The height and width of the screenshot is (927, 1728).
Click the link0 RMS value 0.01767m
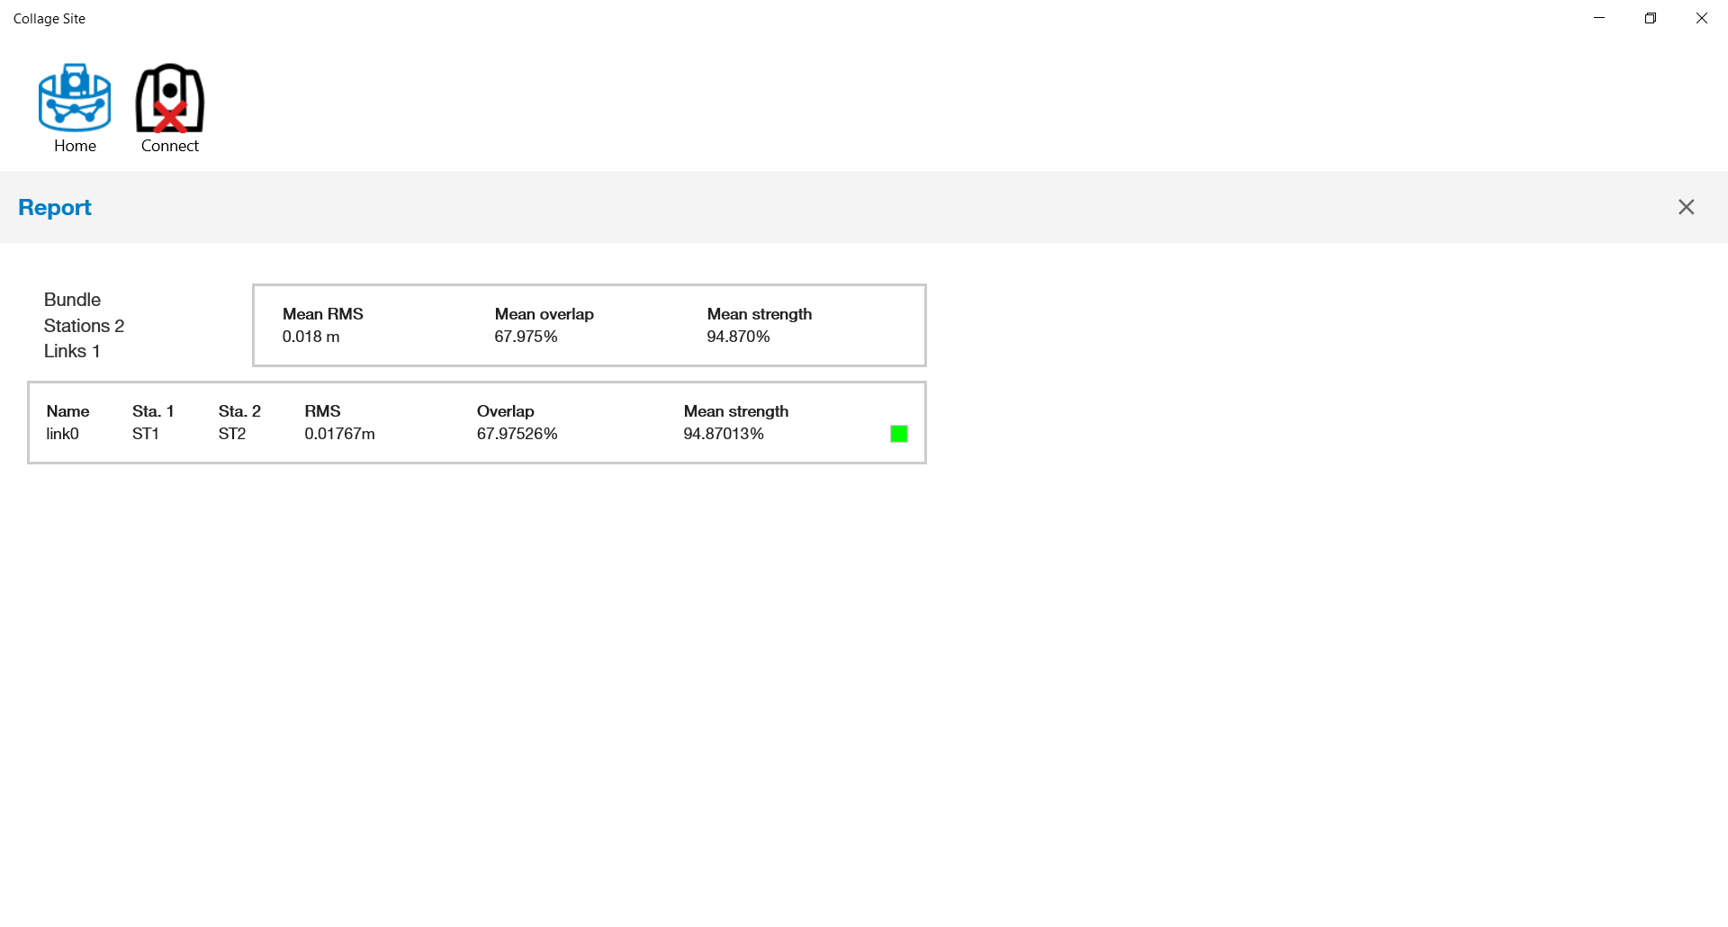point(339,434)
